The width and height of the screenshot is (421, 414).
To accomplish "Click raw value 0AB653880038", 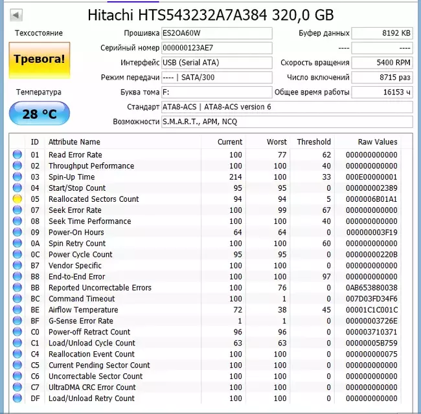I will [x=372, y=288].
